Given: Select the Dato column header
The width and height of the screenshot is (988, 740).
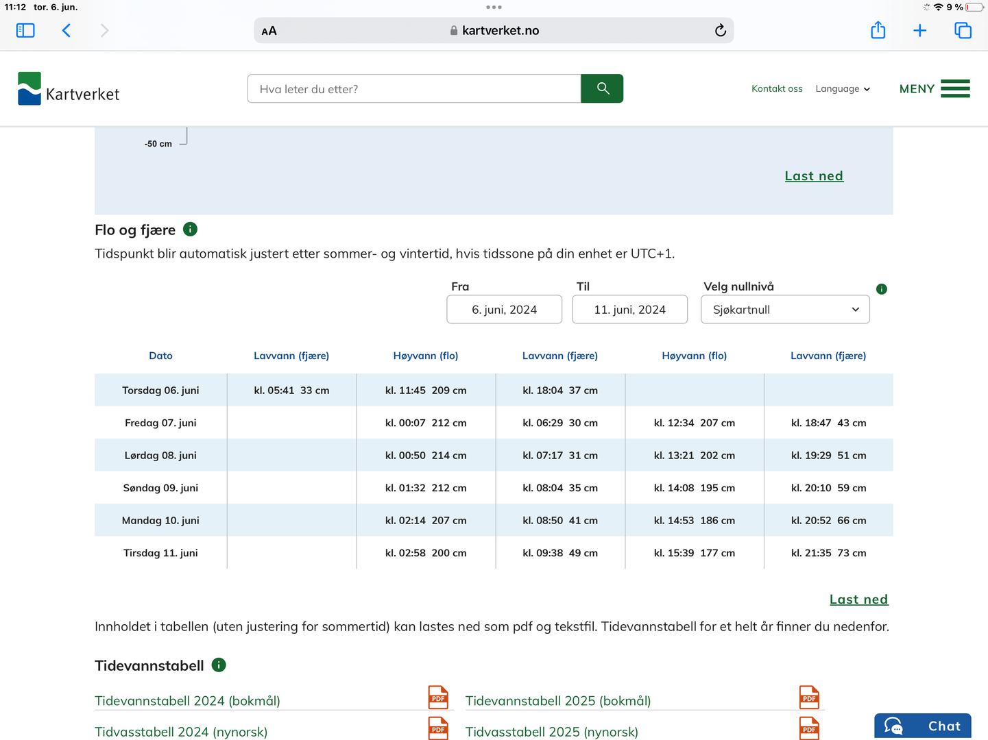Looking at the screenshot, I should point(160,356).
